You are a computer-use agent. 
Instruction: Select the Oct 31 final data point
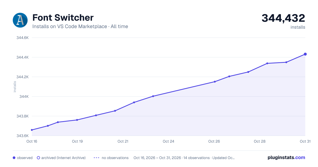[x=305, y=54]
